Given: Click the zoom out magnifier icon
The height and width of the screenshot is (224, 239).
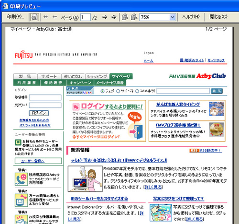Looking at the screenshot, I should (125, 17).
